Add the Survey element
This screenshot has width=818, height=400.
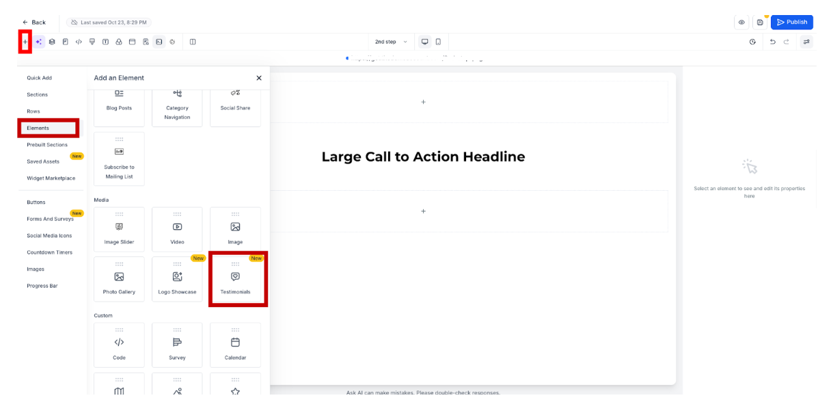178,345
